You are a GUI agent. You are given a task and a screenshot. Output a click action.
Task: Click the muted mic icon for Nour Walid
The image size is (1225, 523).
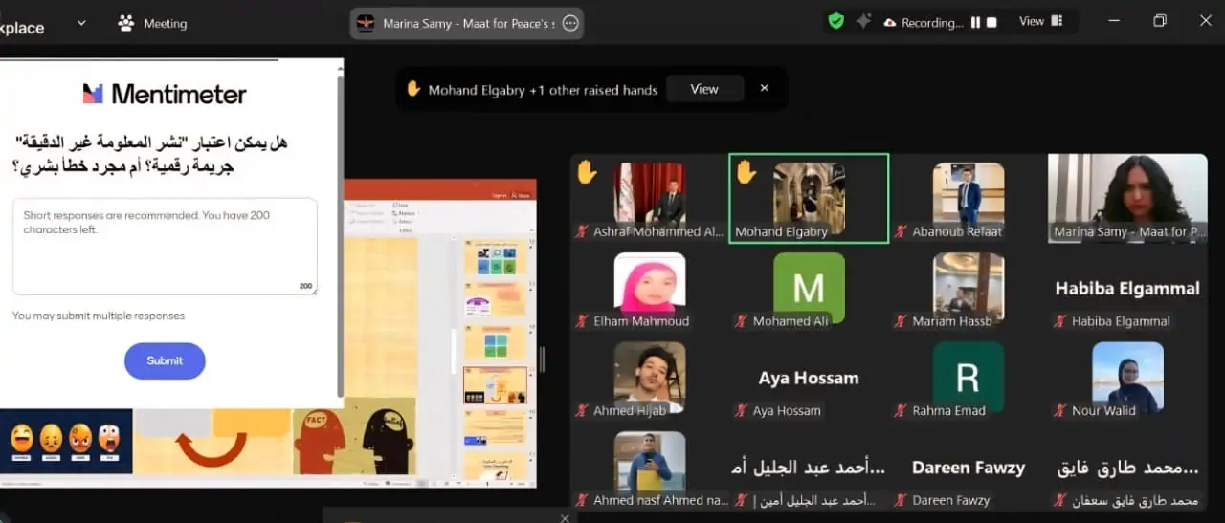tap(1059, 411)
